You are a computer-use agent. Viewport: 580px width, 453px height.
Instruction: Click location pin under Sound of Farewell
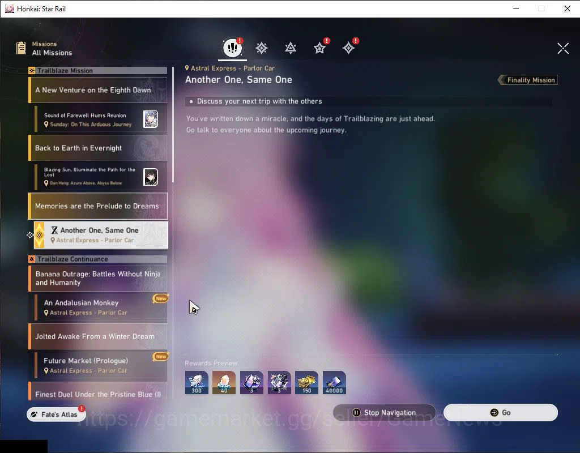[46, 124]
